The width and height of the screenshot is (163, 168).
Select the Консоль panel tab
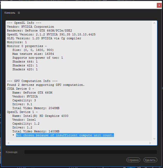10,13
